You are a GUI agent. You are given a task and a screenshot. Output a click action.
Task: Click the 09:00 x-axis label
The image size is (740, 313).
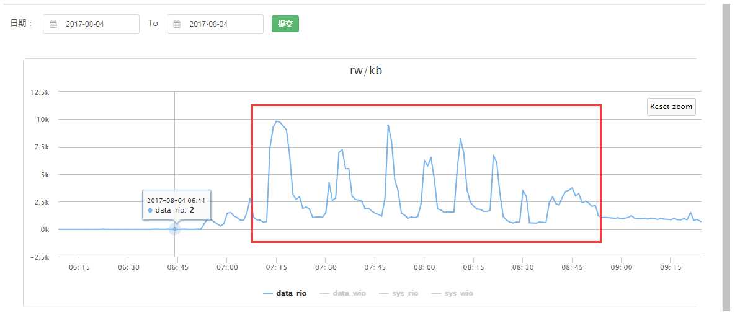[621, 267]
